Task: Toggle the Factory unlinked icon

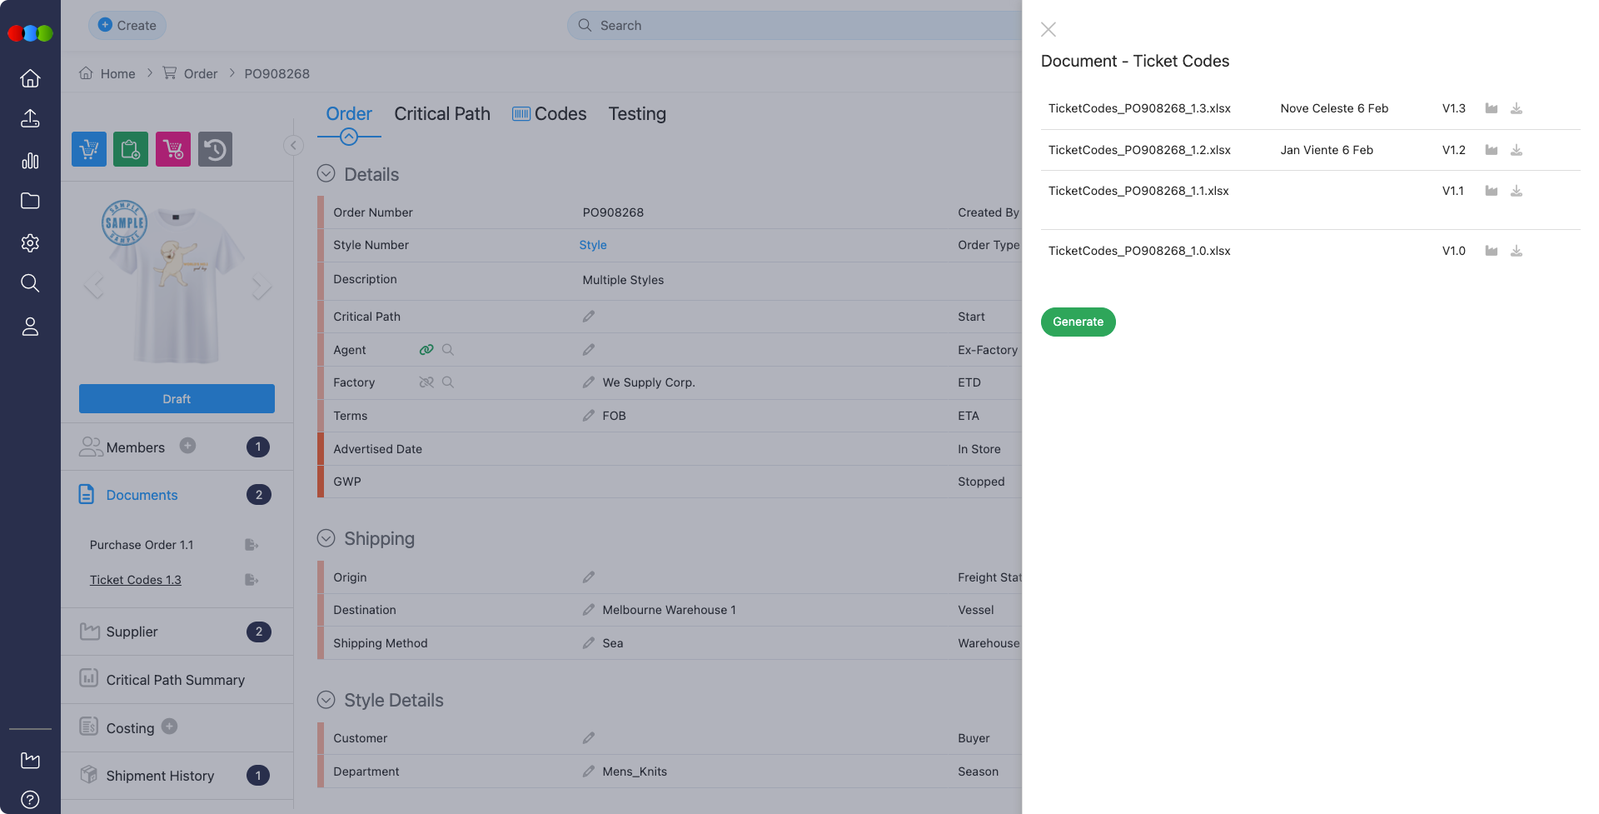Action: pos(426,382)
